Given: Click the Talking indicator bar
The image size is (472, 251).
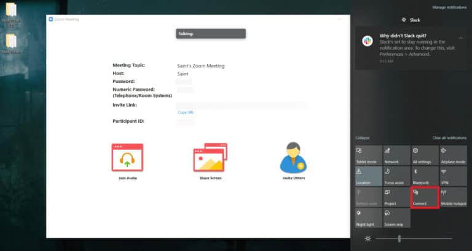Looking at the screenshot, I should tap(211, 34).
